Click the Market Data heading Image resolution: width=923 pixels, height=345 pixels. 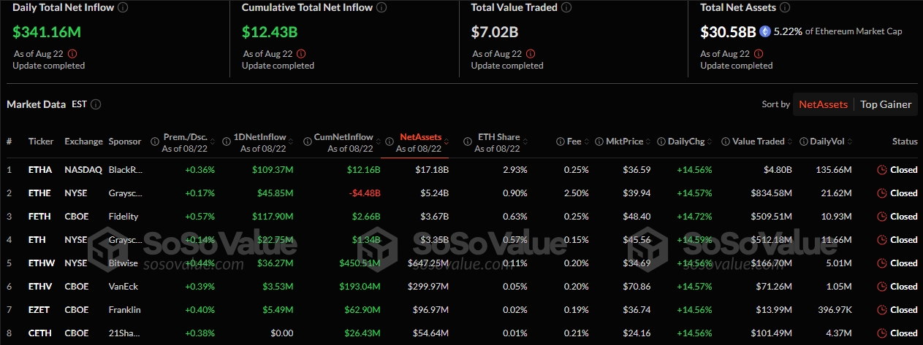[36, 104]
